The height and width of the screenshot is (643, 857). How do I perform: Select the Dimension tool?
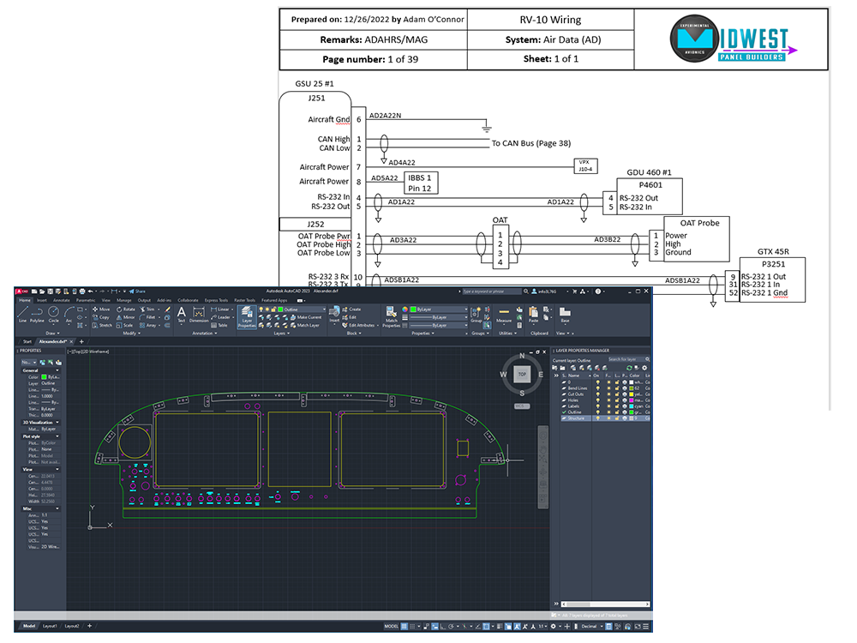click(199, 315)
